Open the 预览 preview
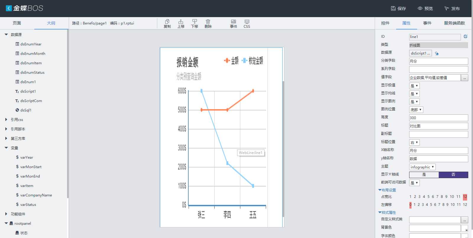Image resolution: width=473 pixels, height=238 pixels. coord(425,9)
